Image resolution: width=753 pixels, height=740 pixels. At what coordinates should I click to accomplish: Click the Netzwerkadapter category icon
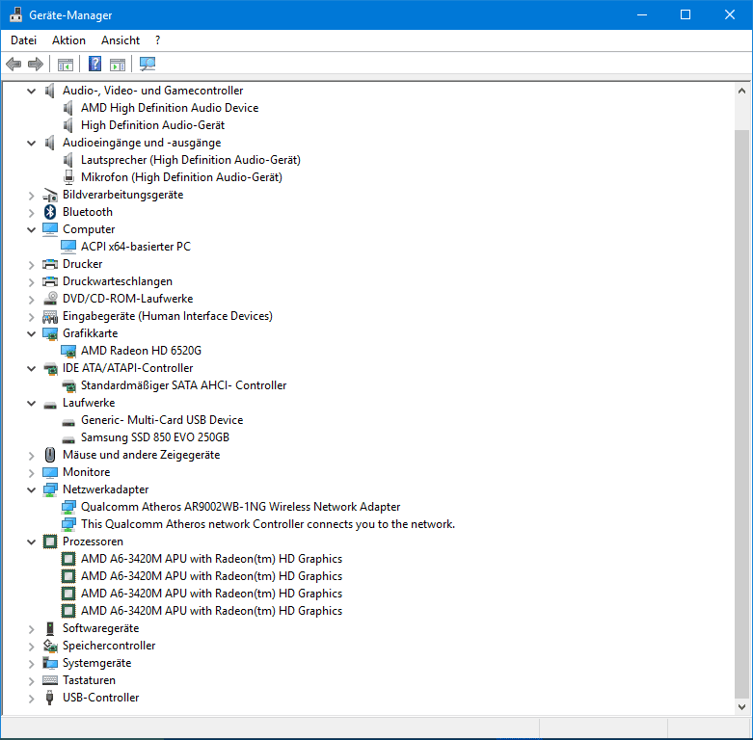coord(50,489)
